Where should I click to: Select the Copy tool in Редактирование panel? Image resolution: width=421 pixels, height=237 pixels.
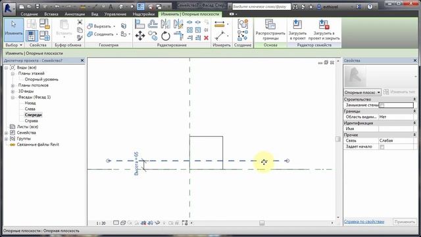[153, 36]
